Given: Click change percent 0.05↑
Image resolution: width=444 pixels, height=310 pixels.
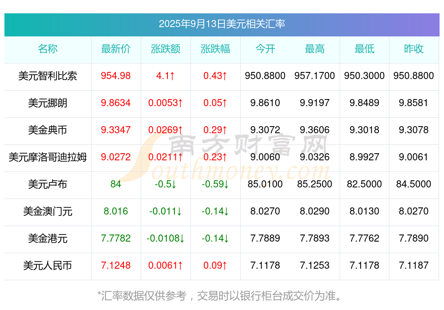Looking at the screenshot, I should [x=215, y=103].
